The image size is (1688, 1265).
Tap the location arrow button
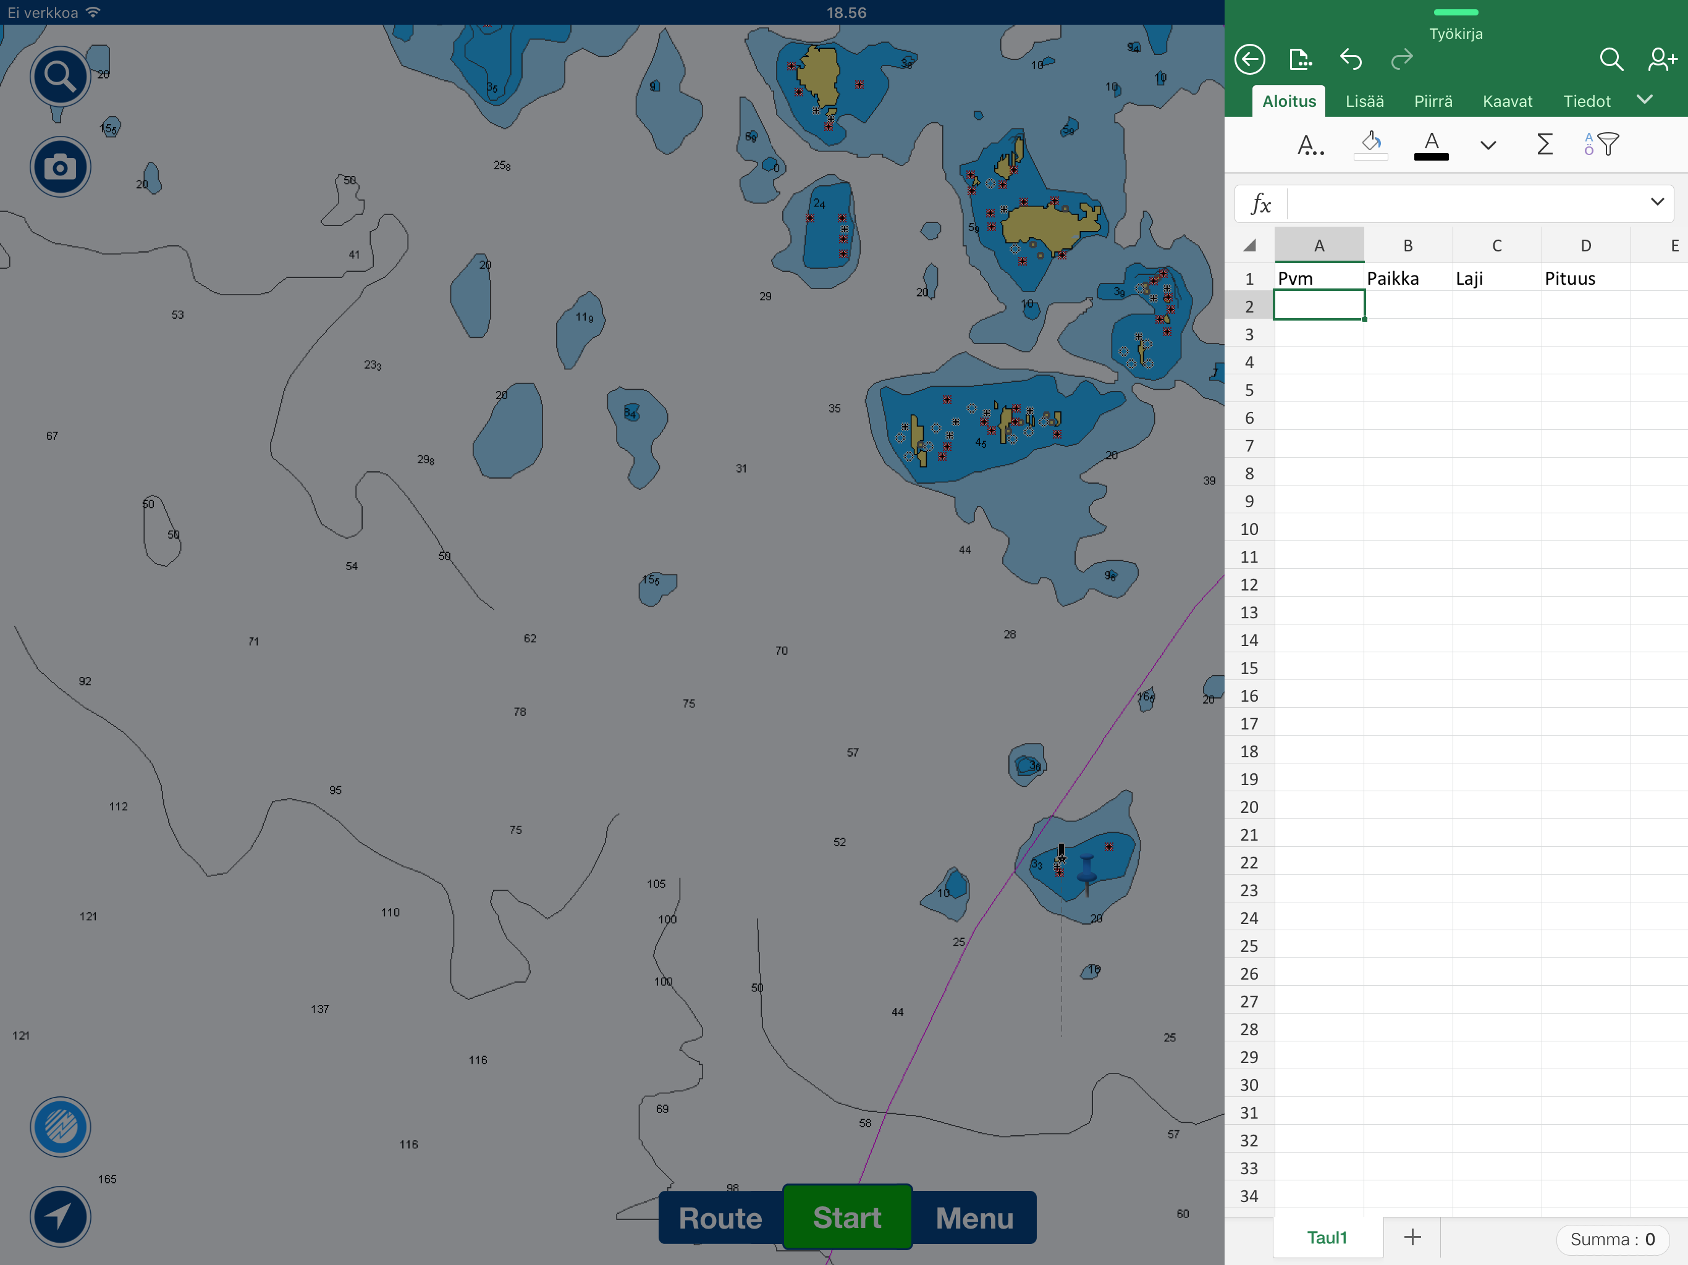click(x=61, y=1216)
